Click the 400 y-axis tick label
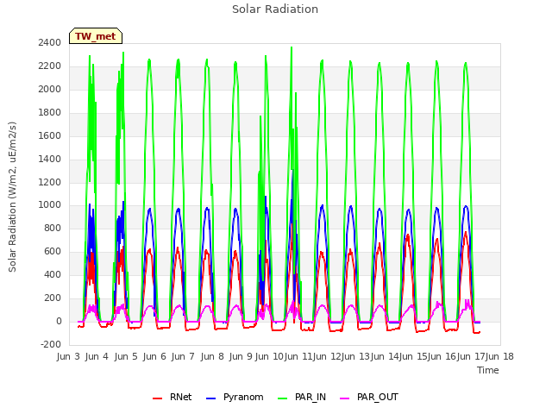Image resolution: width=552 pixels, height=414 pixels. tap(53, 274)
